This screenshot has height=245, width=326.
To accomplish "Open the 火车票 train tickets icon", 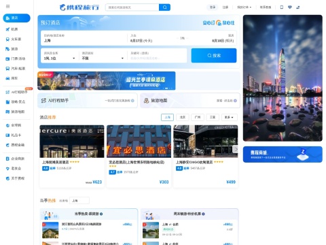I will pos(7,39).
